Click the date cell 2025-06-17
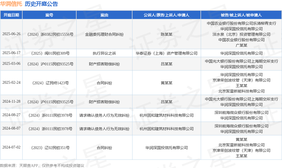Viewport: 282px width, 168px height. point(11,53)
